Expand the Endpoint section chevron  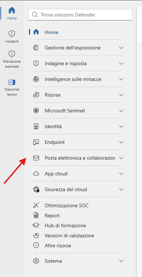tap(121, 142)
